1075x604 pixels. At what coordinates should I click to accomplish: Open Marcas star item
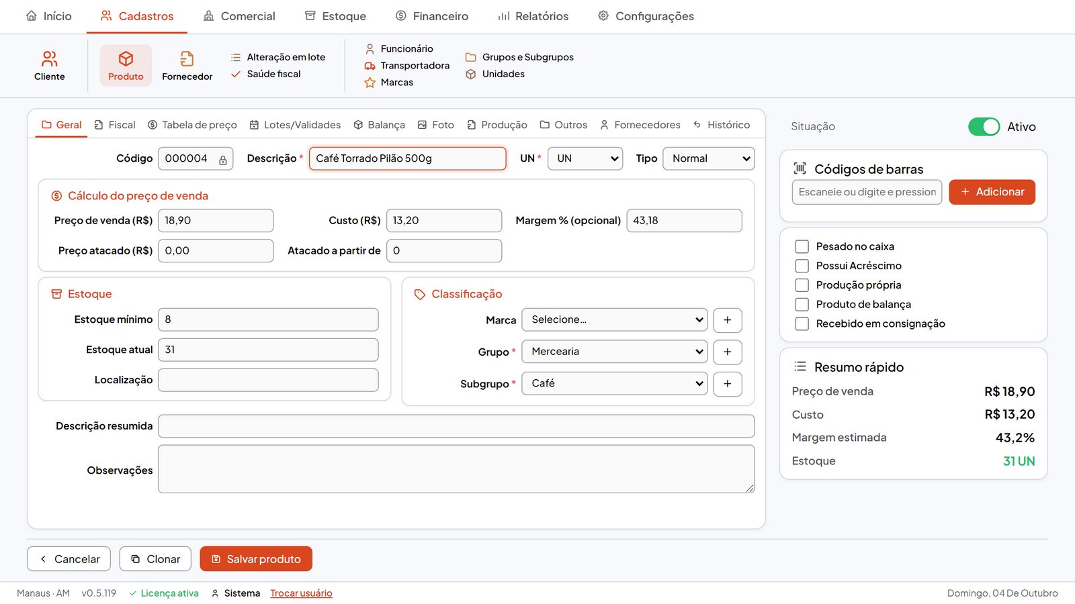tap(389, 82)
